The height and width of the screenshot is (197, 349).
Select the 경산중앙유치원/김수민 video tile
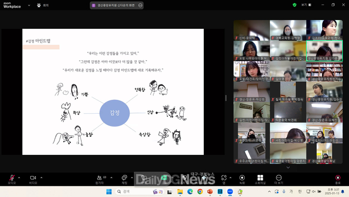(324, 92)
